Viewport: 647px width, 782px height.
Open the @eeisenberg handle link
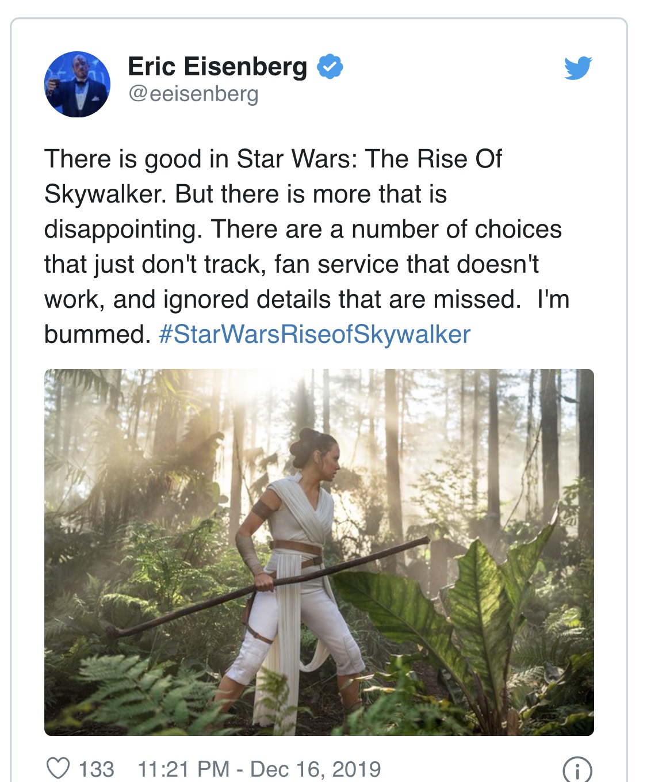point(193,94)
